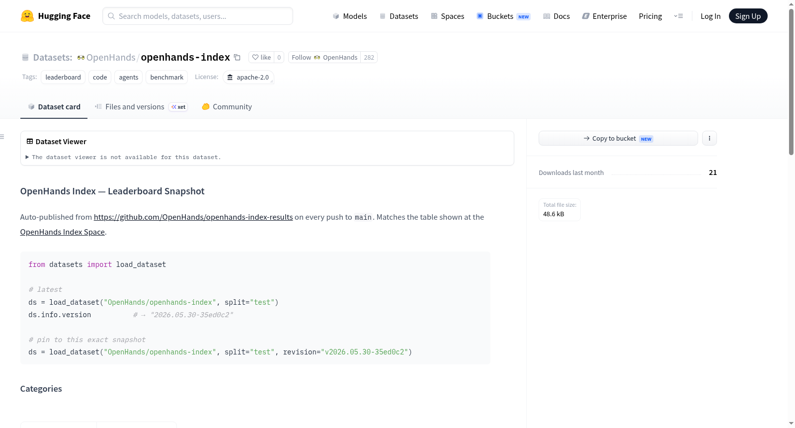Show the like count of 0
The height and width of the screenshot is (428, 795).
tap(279, 57)
